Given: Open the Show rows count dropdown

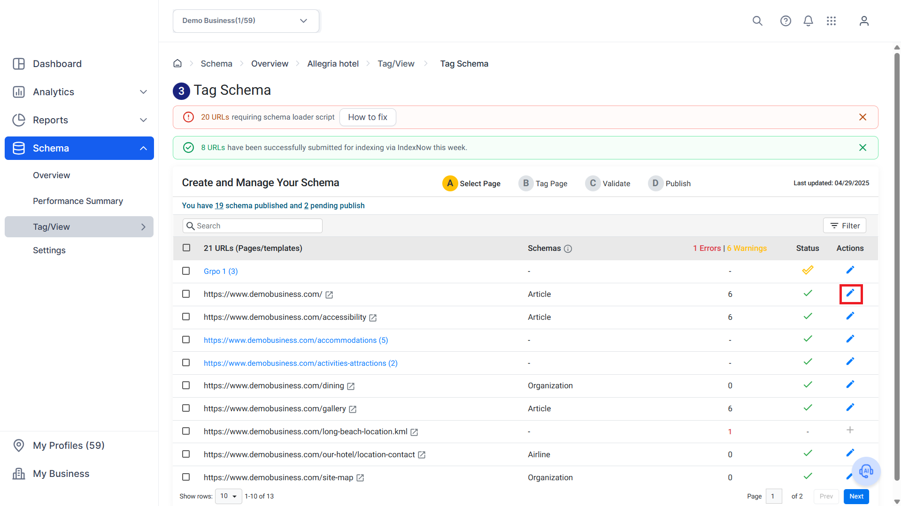Looking at the screenshot, I should pyautogui.click(x=229, y=496).
